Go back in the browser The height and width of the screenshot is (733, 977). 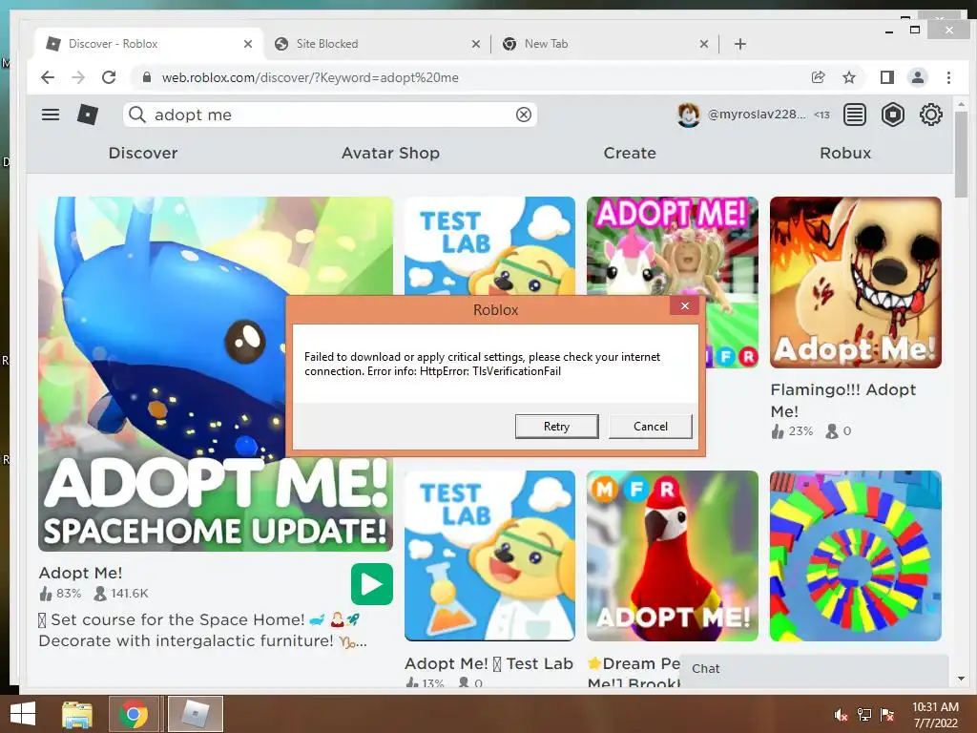[x=48, y=77]
